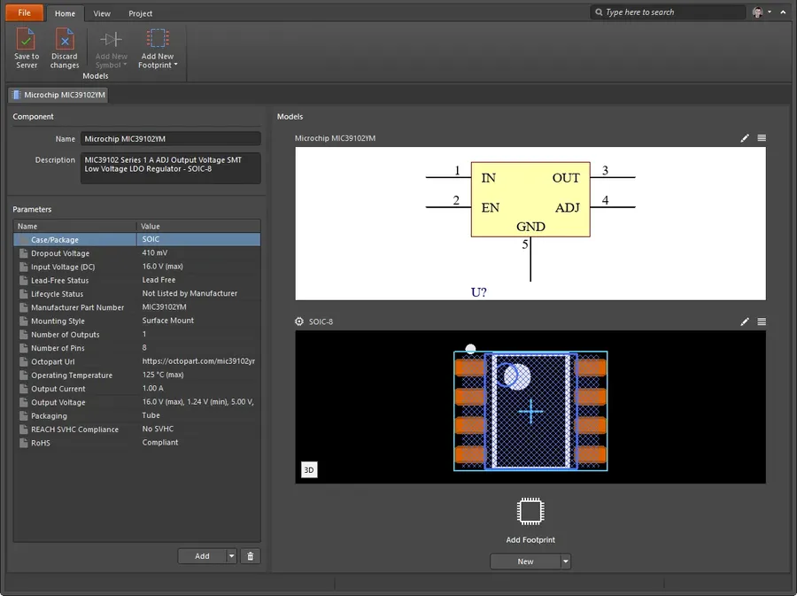This screenshot has height=596, width=797.
Task: Click the Surface Mount value
Action: coord(167,321)
